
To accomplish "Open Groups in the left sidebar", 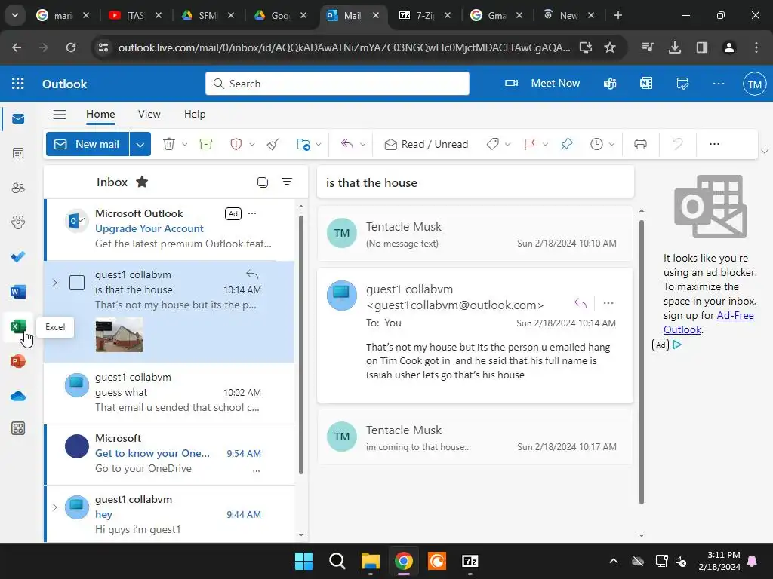I will (x=18, y=222).
